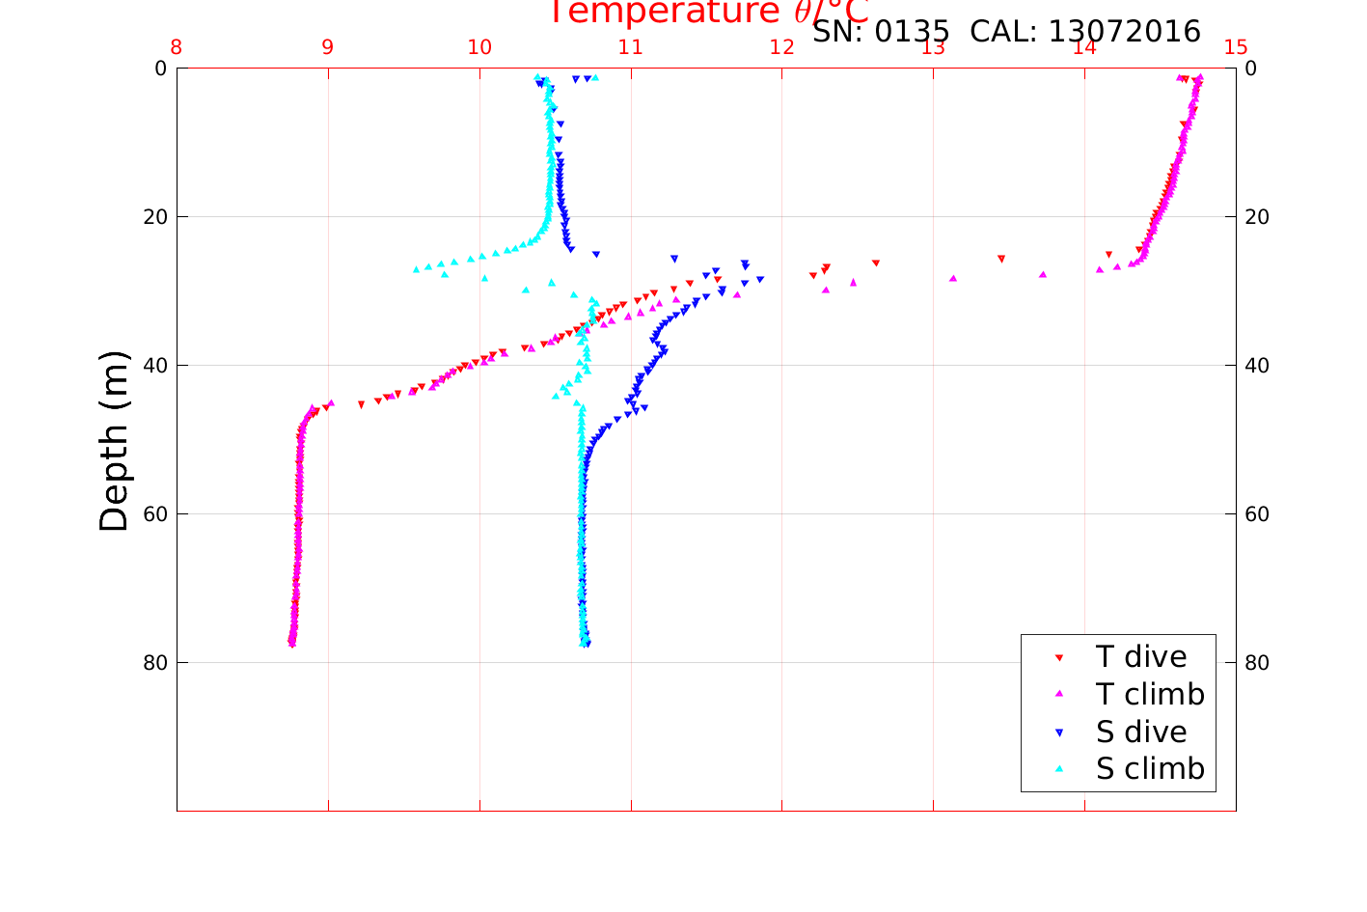
Task: Click temperature tick label 8
Action: click(x=177, y=48)
